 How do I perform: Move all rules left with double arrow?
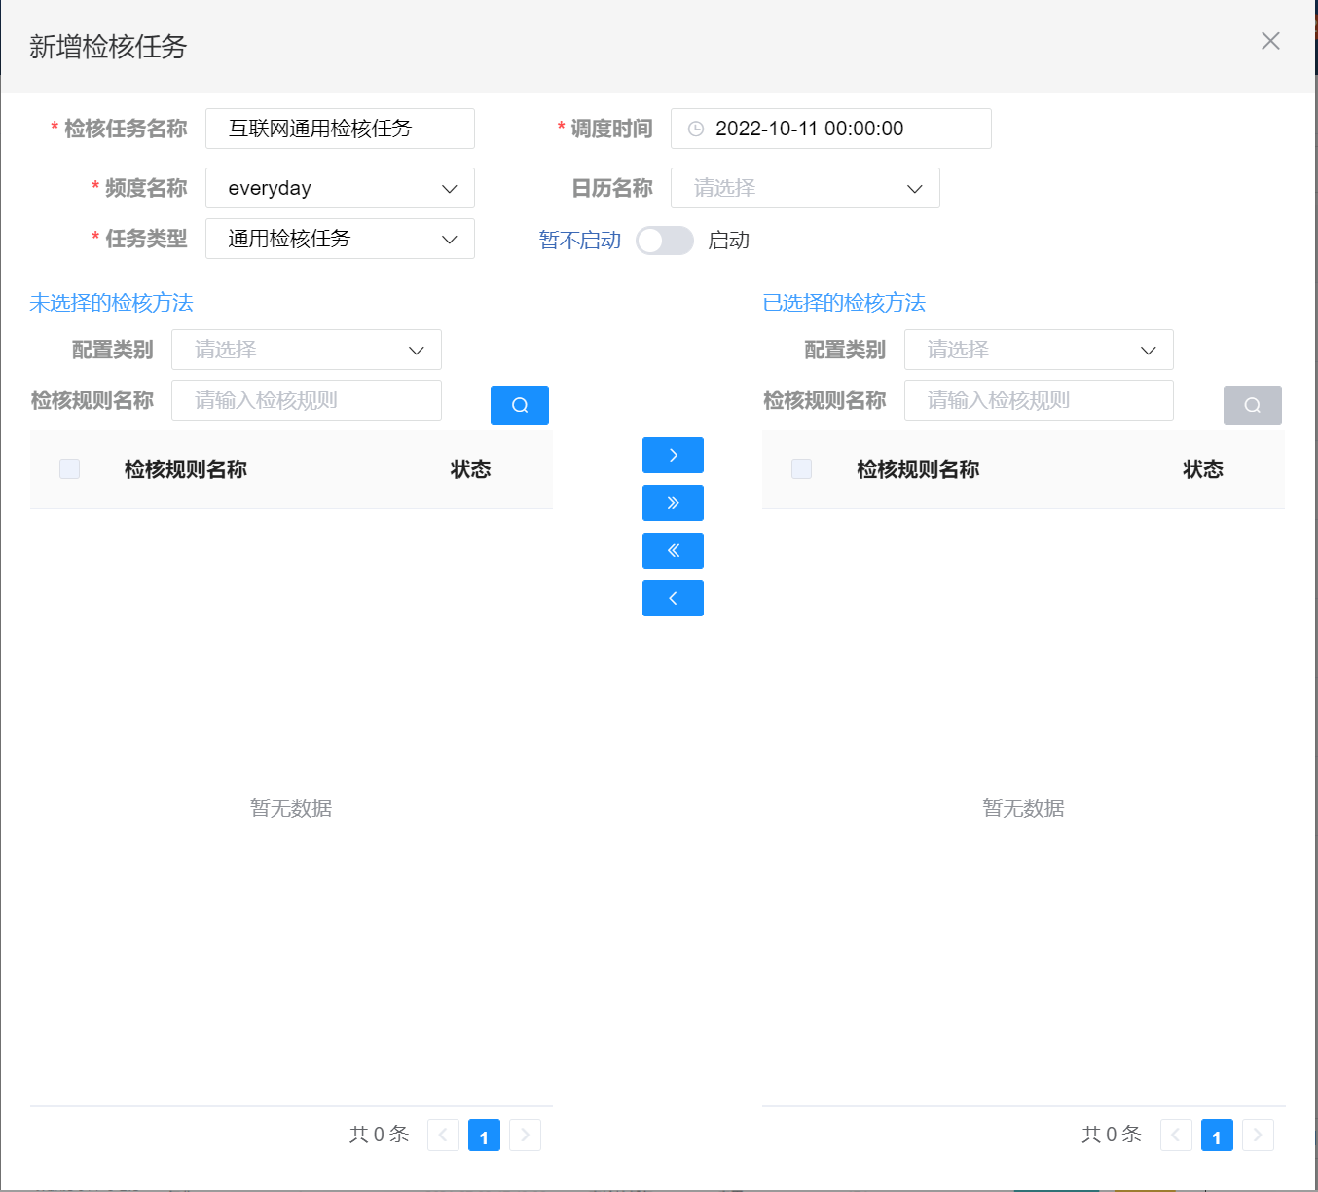pos(673,550)
